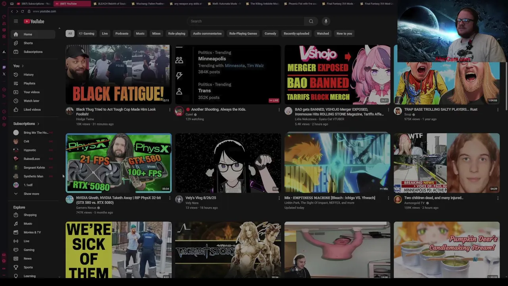Play Vagrant Story video thumbnail
The image size is (508, 286).
pos(228,250)
